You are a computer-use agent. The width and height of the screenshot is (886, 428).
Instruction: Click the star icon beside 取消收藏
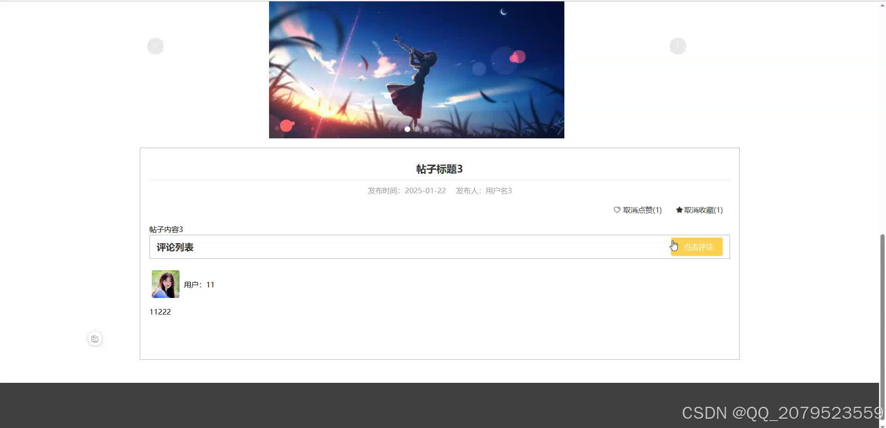pyautogui.click(x=679, y=210)
